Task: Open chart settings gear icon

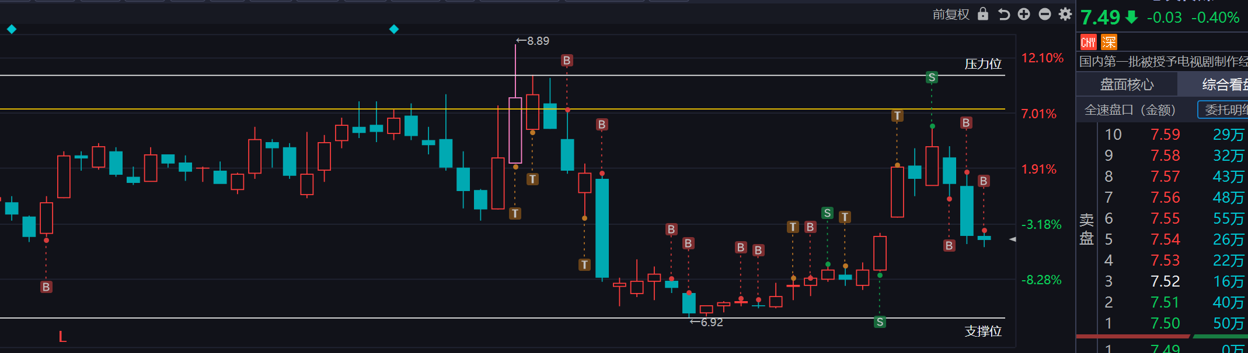Action: click(x=1065, y=14)
